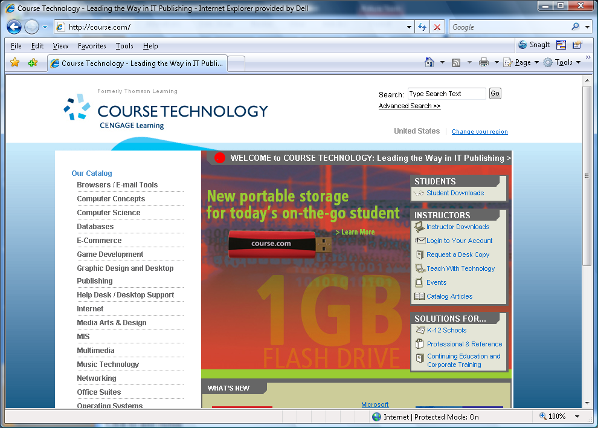Open the Favorites menu

pyautogui.click(x=92, y=46)
